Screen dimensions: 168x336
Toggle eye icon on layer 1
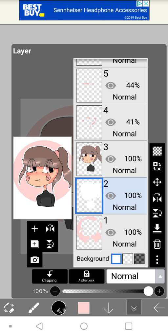[x=111, y=233]
